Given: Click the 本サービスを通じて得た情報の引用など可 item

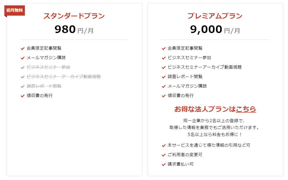Looking at the screenshot, I should point(209,145).
